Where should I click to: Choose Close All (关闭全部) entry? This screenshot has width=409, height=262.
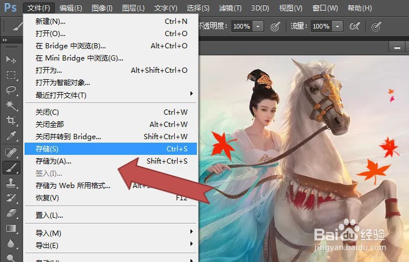point(111,124)
